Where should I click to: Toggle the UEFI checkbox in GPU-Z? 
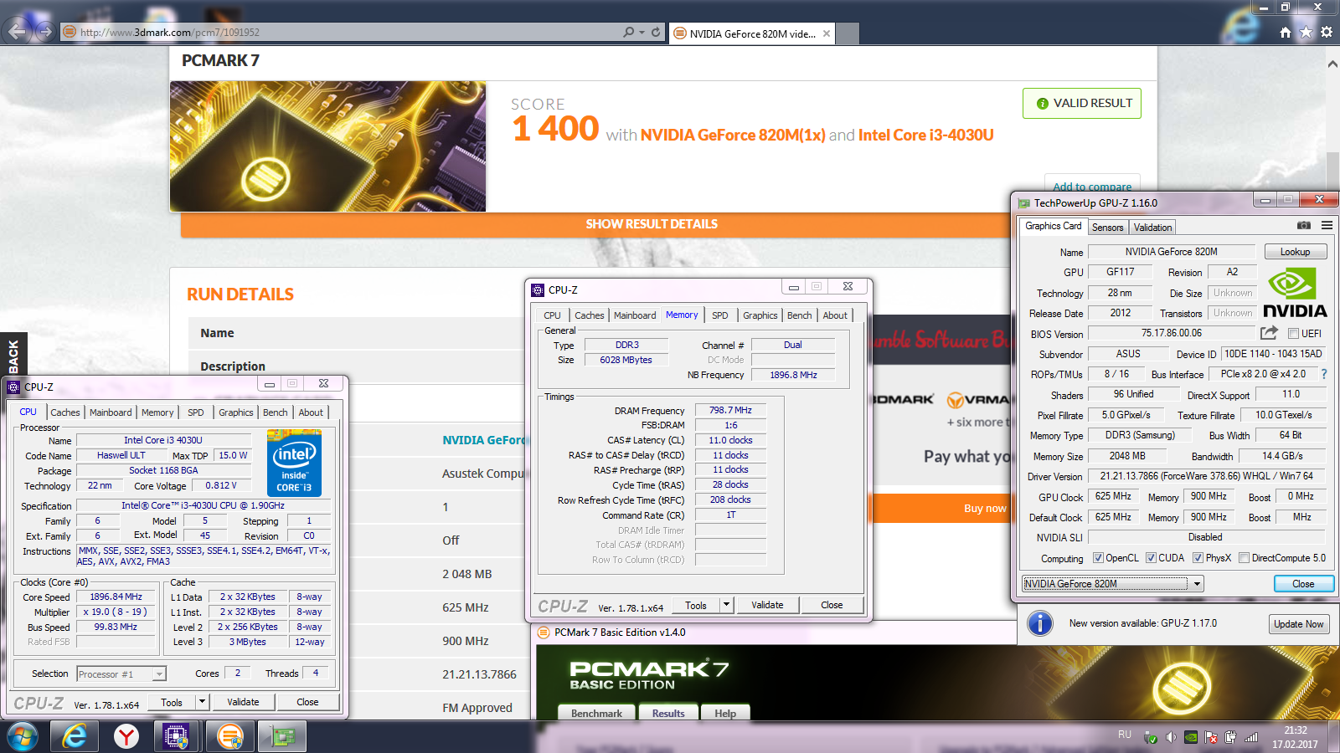pos(1293,334)
